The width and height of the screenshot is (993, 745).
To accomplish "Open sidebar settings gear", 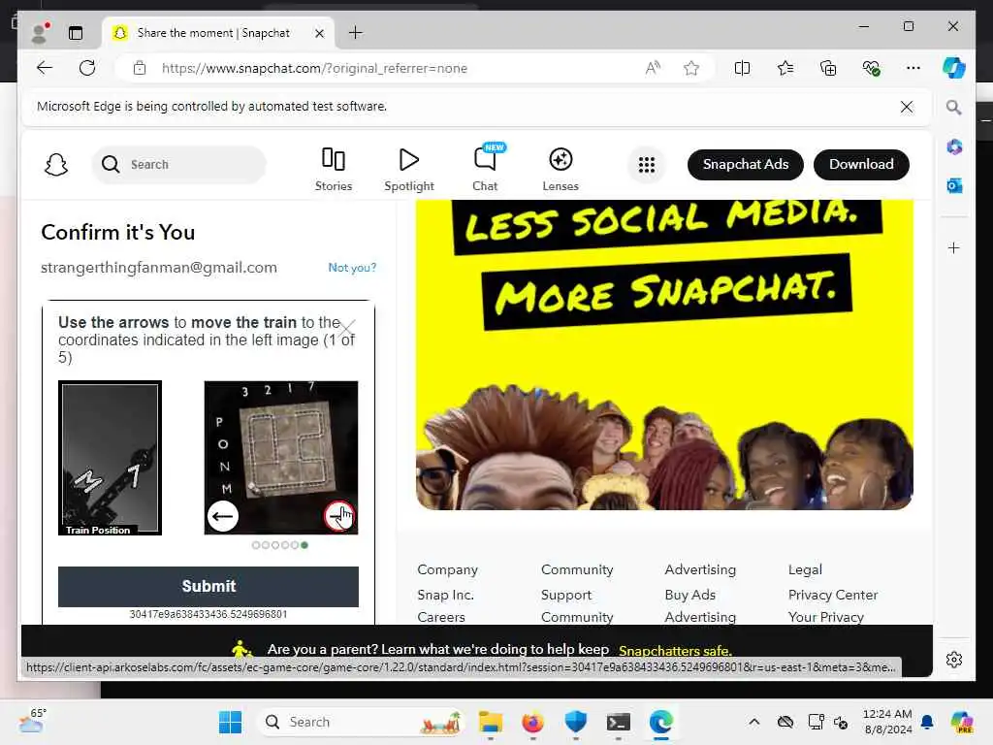I will tap(954, 660).
